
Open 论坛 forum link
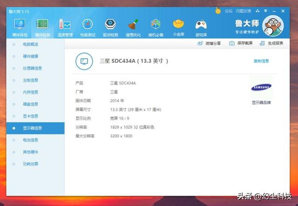[229, 11]
